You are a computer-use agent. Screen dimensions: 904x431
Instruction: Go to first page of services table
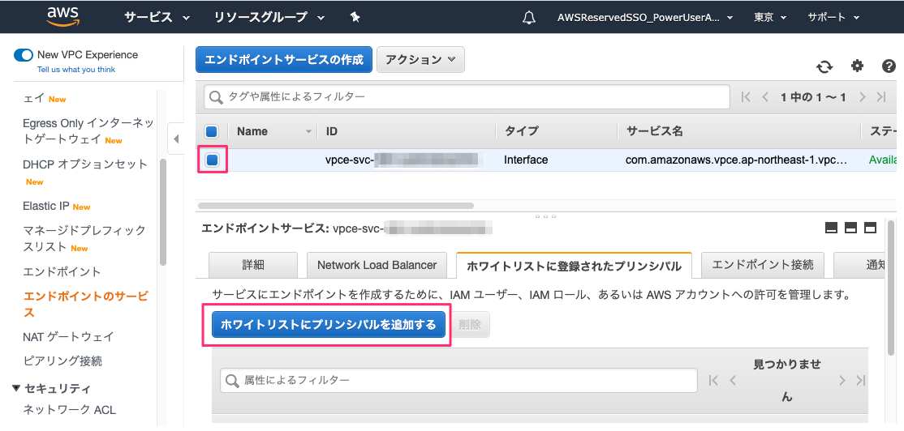[x=746, y=97]
